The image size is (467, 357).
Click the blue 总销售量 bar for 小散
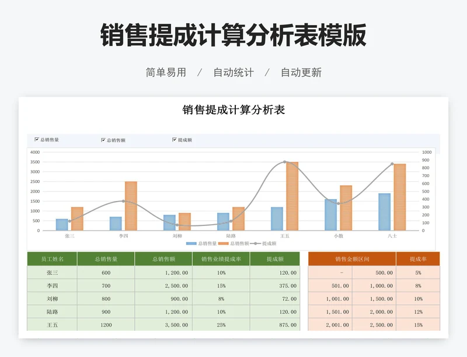point(331,215)
